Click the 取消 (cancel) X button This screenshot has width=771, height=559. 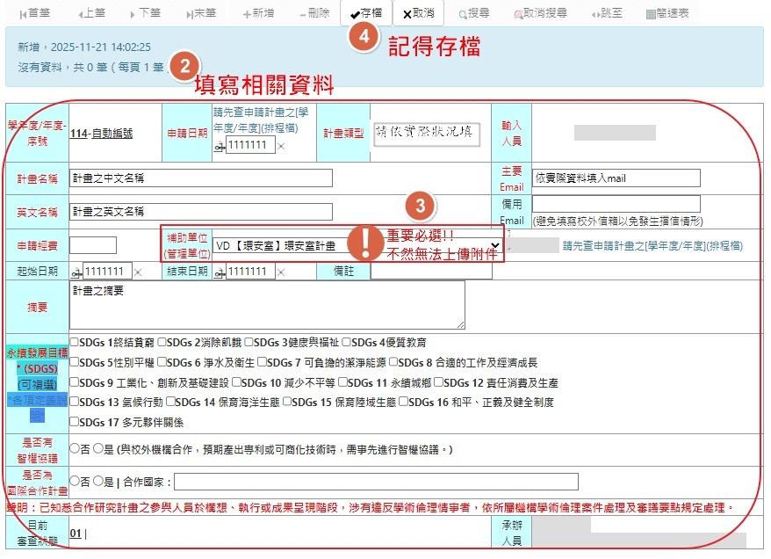418,14
